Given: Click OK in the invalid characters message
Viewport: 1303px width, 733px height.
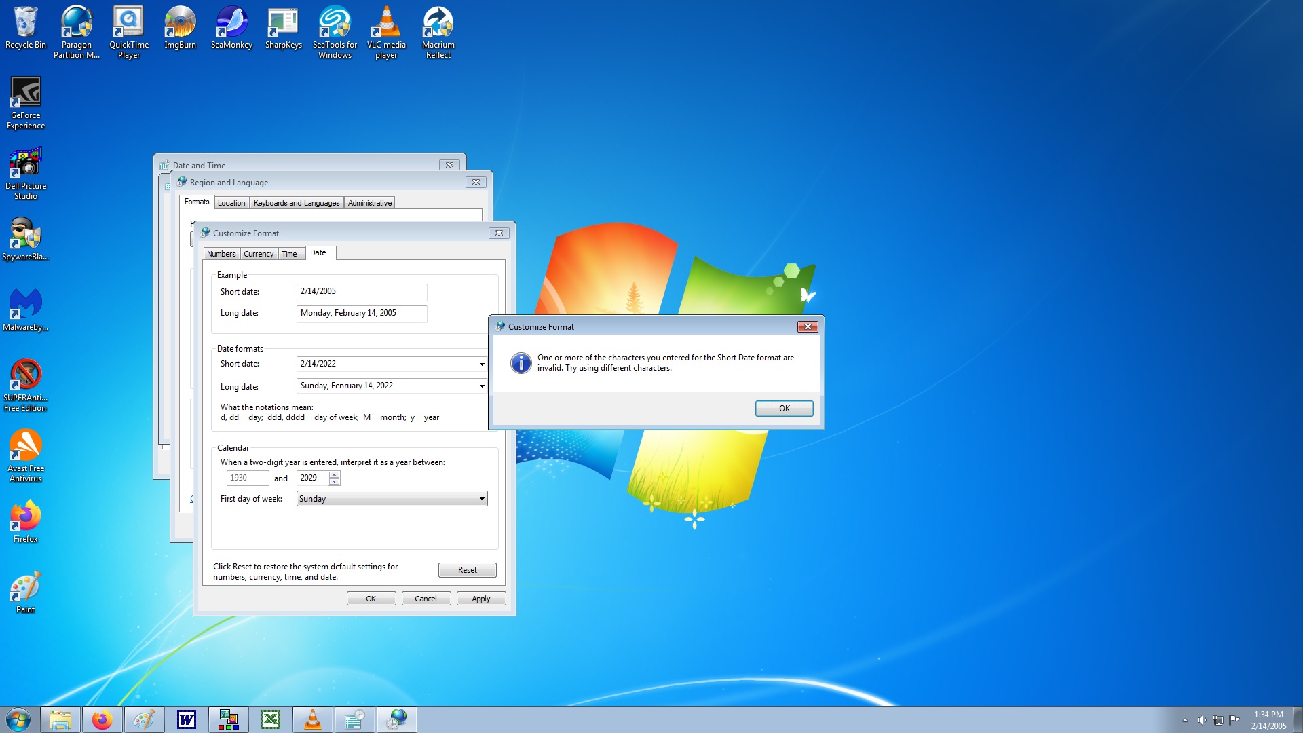Looking at the screenshot, I should pyautogui.click(x=785, y=409).
